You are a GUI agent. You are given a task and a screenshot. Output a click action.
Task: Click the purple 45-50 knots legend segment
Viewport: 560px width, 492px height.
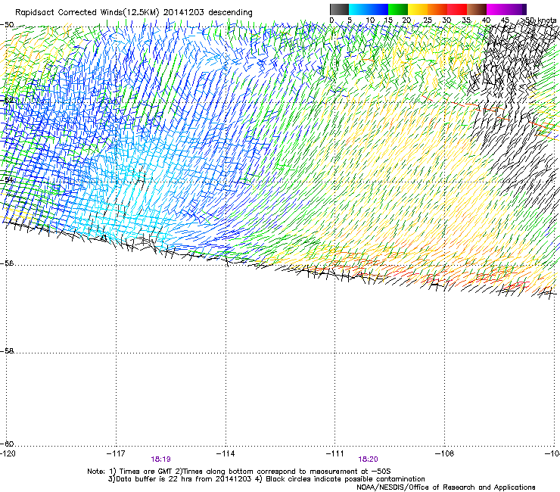point(516,9)
